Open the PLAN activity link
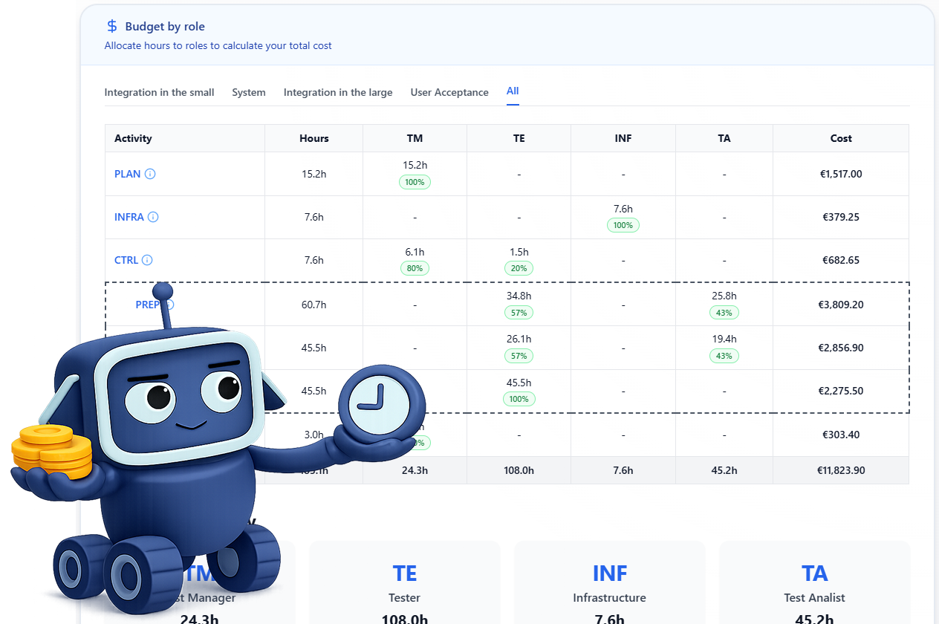The image size is (939, 624). [x=127, y=174]
